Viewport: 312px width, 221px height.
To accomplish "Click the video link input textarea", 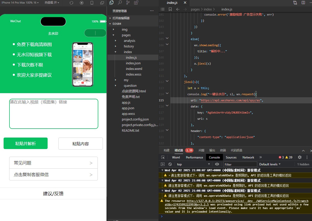I will coord(54,114).
